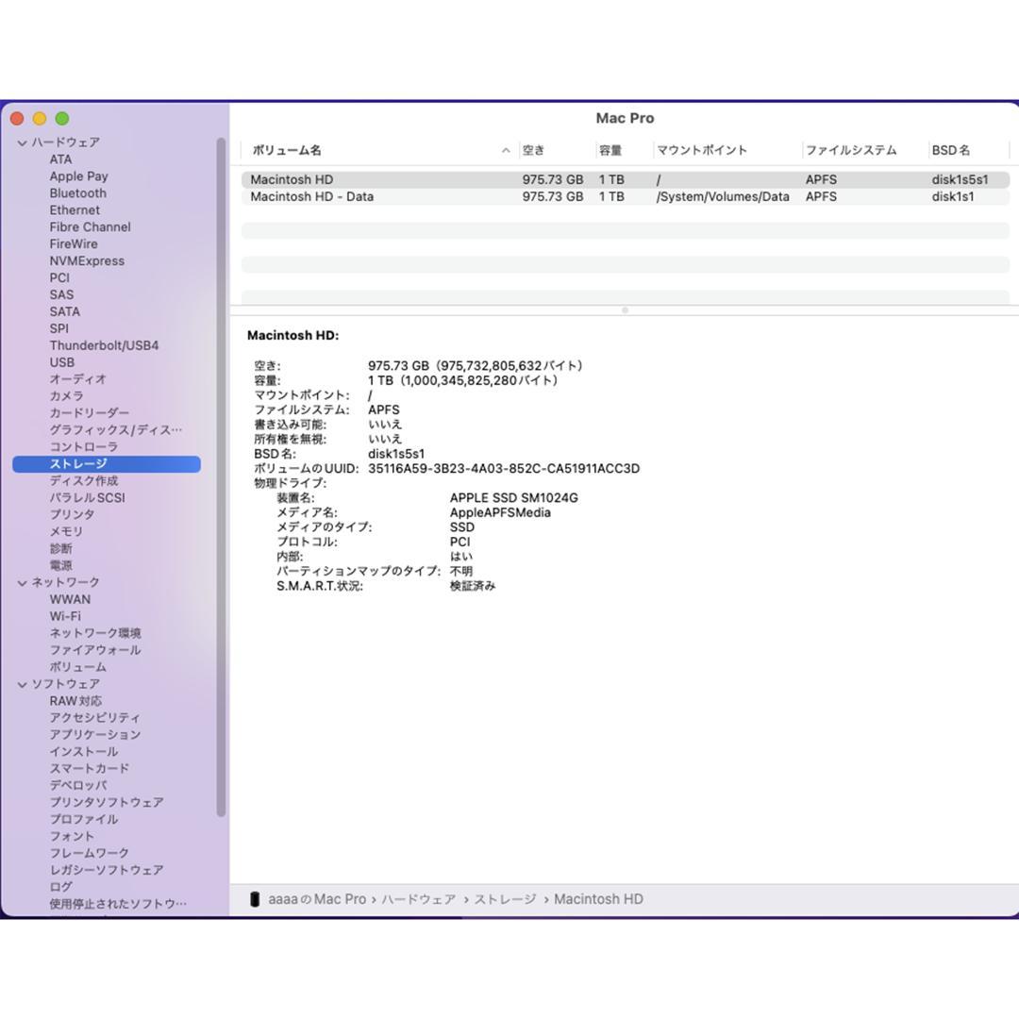Select PCI in the sidebar
The height and width of the screenshot is (1019, 1019).
(59, 277)
